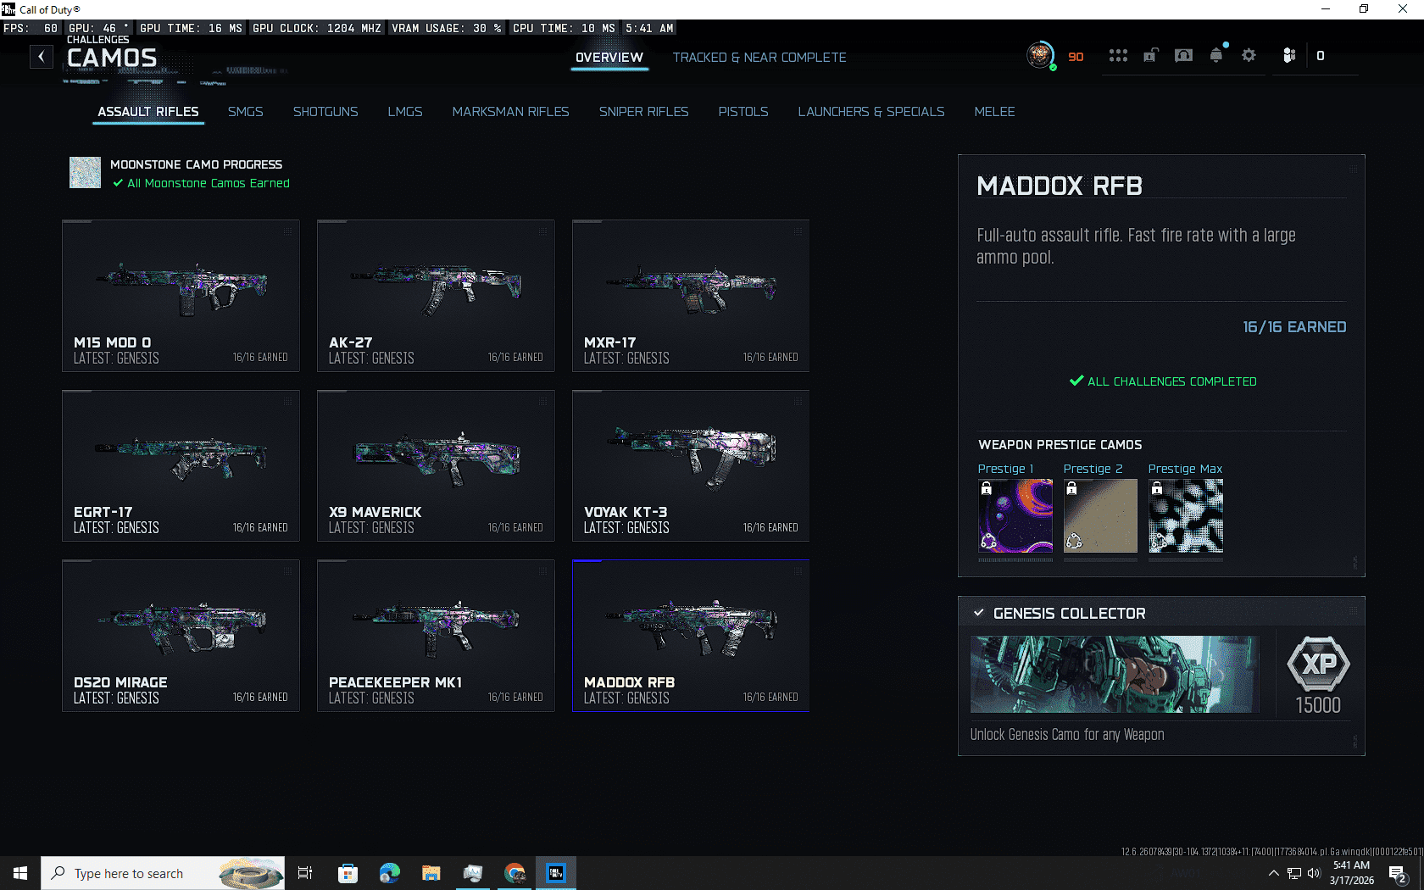The height and width of the screenshot is (890, 1424).
Task: Click the Genesis Collector reward banner image
Action: click(1114, 675)
